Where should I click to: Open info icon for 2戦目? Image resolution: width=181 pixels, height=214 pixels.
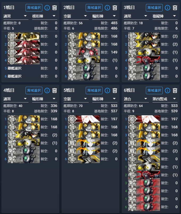tap(107, 8)
